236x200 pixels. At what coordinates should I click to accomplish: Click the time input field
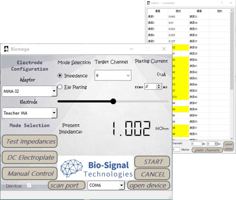click(151, 86)
